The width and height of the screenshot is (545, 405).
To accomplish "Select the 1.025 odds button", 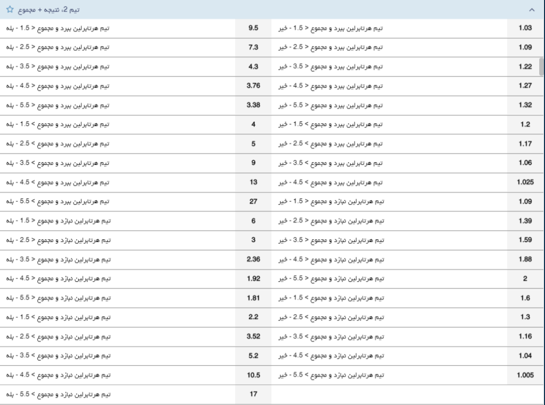I will 525,182.
